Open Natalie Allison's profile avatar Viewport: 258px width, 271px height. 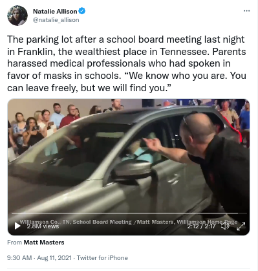[x=17, y=16]
